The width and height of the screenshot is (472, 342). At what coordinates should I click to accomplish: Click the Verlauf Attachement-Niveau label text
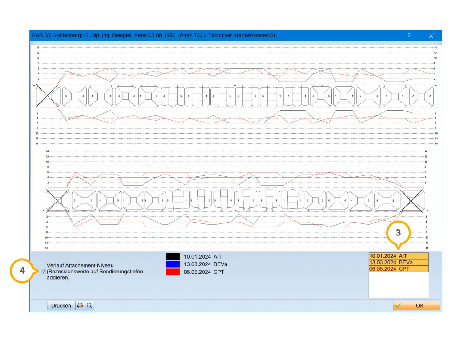(x=95, y=272)
